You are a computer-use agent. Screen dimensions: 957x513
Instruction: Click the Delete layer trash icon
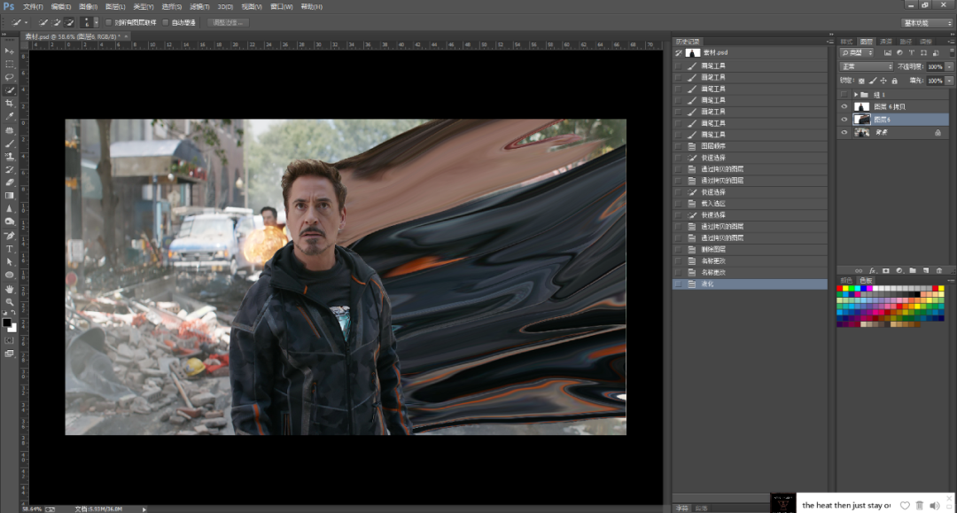pyautogui.click(x=939, y=271)
